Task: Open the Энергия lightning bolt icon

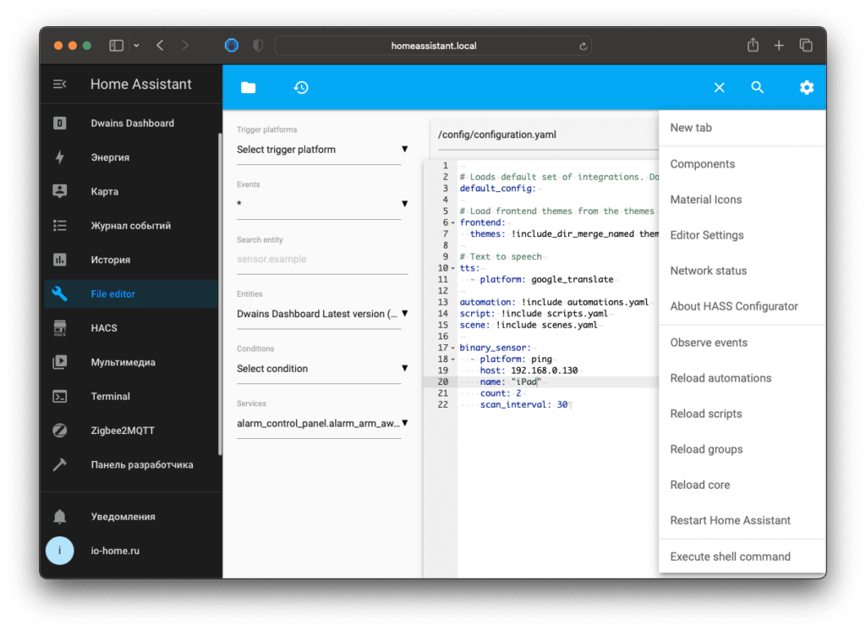Action: point(60,157)
